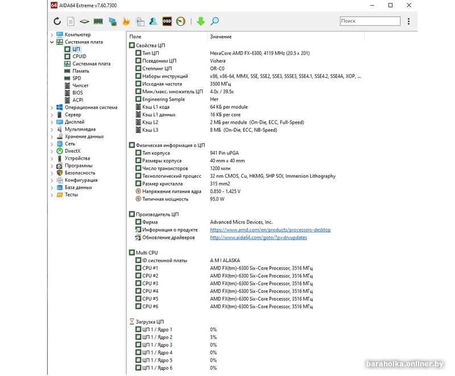Image resolution: width=455 pixels, height=376 pixels.
Task: Click the memory benchmark RAM icon
Action: point(98,22)
